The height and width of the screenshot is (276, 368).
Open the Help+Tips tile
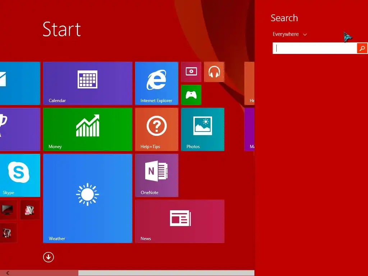[157, 129]
